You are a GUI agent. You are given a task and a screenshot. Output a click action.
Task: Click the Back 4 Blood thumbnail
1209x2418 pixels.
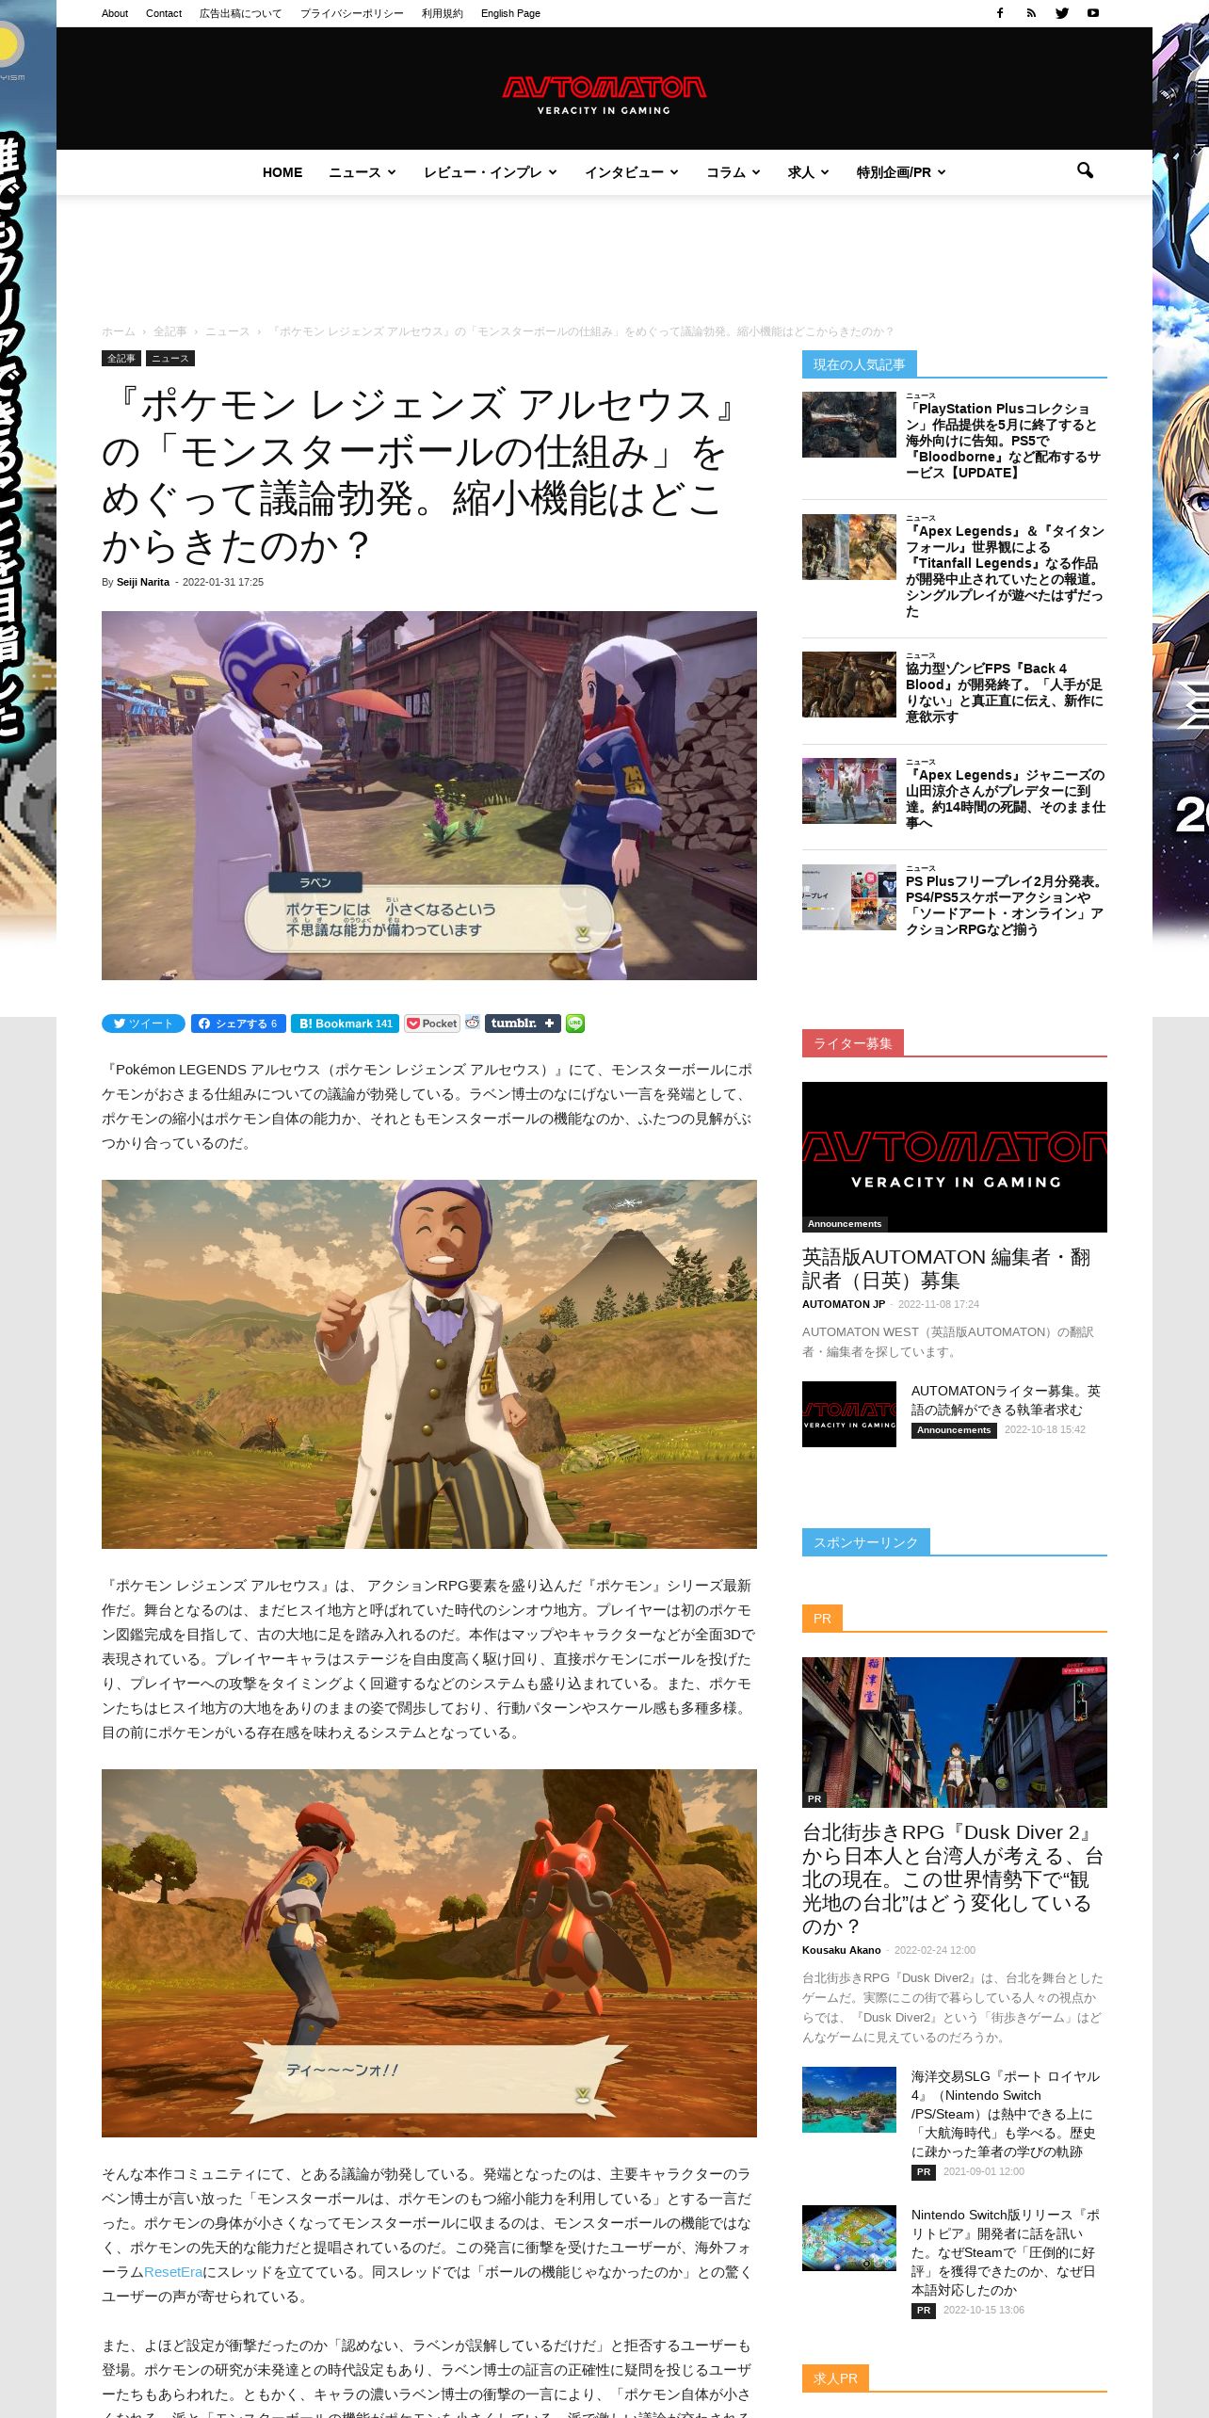[x=849, y=685]
